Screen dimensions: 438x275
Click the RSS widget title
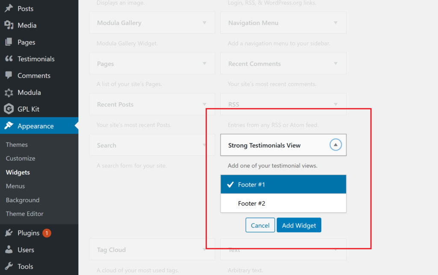[234, 104]
